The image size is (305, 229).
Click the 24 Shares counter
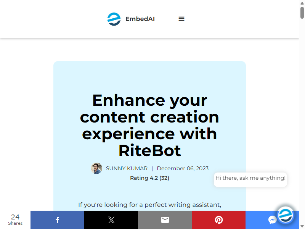coord(15,219)
